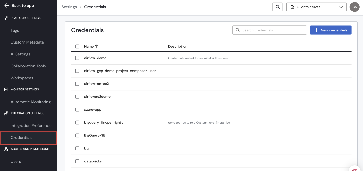
Task: Click the New credentials button
Action: (331, 30)
